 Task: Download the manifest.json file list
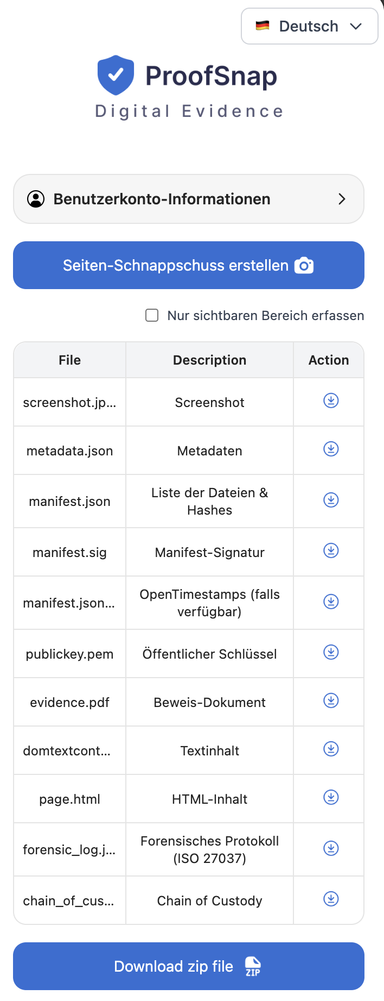(x=330, y=500)
